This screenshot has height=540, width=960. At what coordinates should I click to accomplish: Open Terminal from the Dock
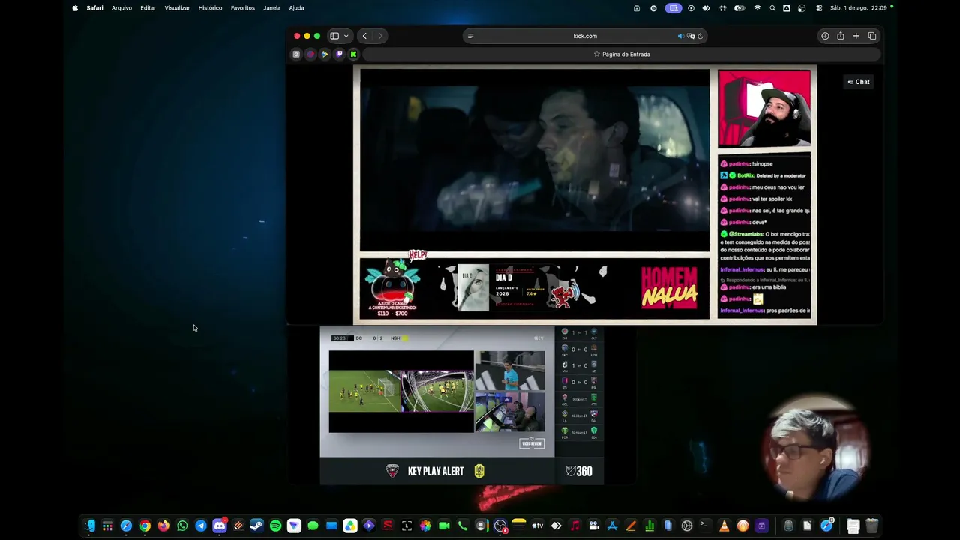[705, 526]
